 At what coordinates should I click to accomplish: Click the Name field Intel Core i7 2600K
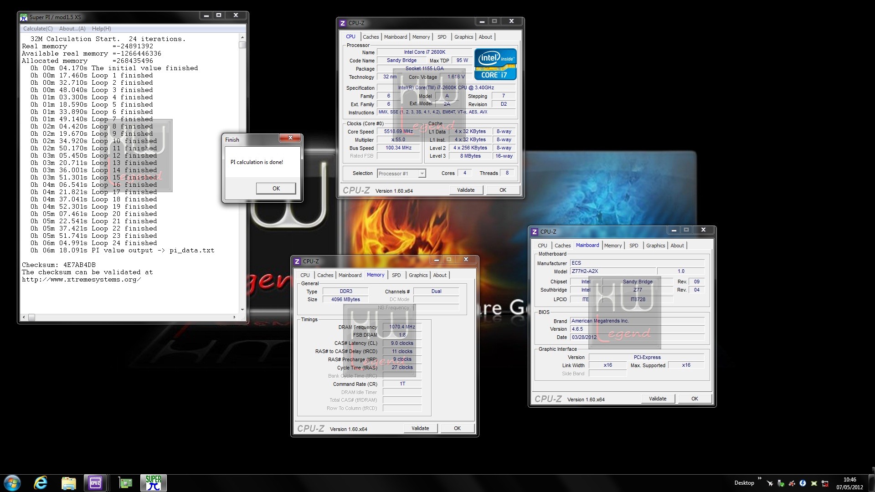[x=424, y=52]
